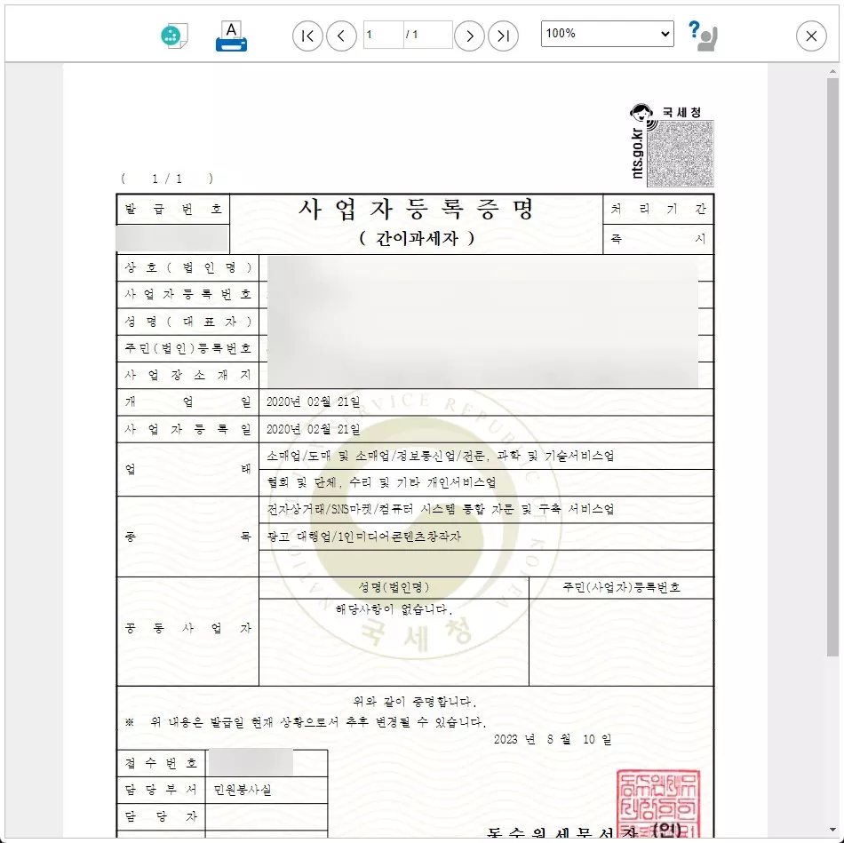Click the 발급번호 label
This screenshot has width=844, height=843.
(x=173, y=209)
